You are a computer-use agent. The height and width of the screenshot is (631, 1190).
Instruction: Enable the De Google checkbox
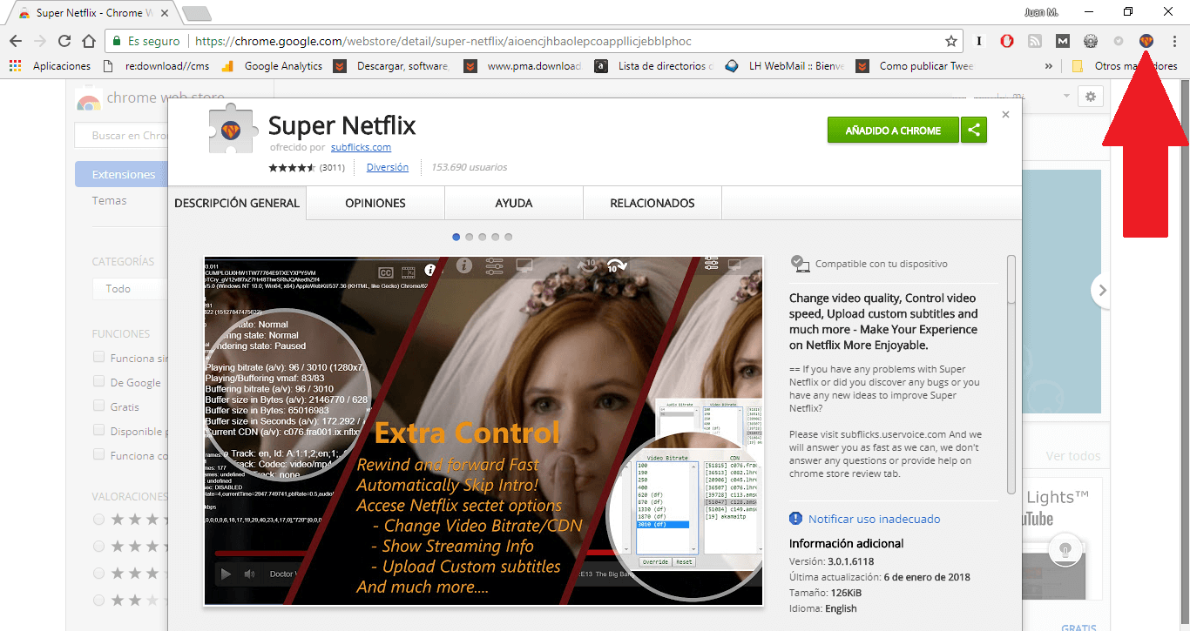99,382
